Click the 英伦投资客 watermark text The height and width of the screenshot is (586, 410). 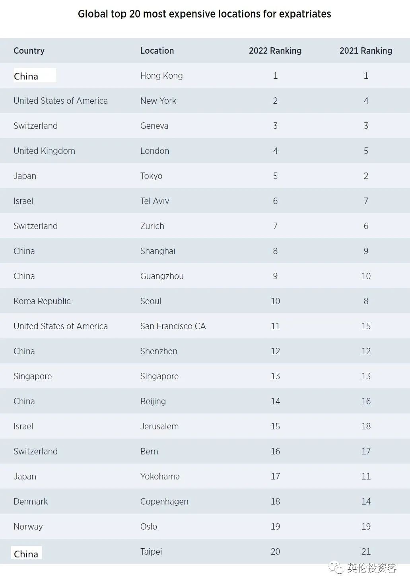(372, 568)
